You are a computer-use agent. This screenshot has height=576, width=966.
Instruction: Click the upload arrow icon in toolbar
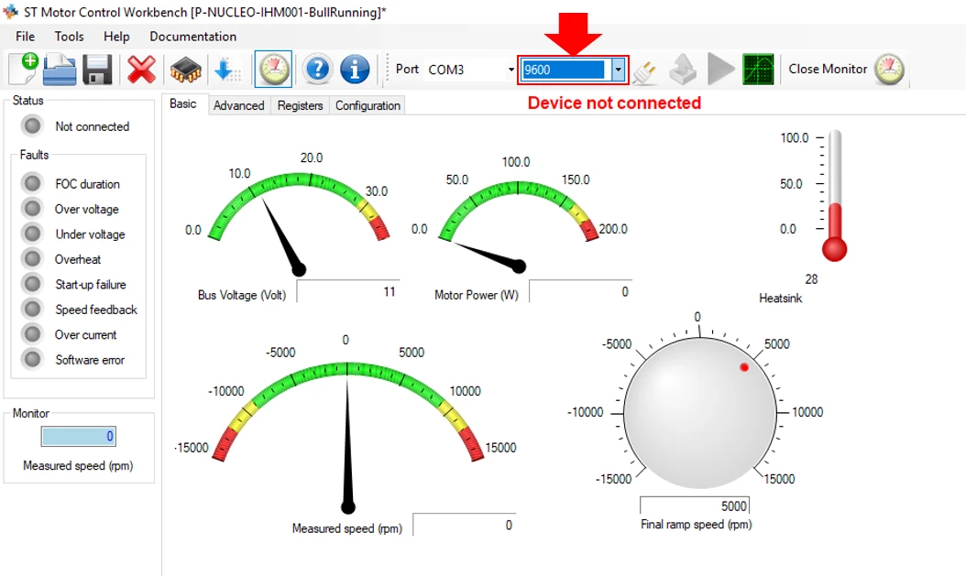click(683, 69)
